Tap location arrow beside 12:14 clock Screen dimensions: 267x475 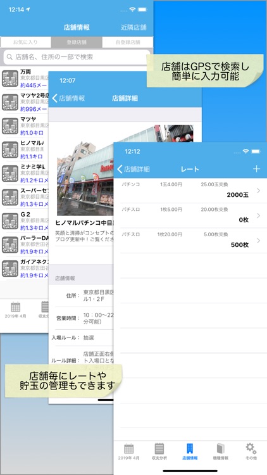click(x=28, y=9)
